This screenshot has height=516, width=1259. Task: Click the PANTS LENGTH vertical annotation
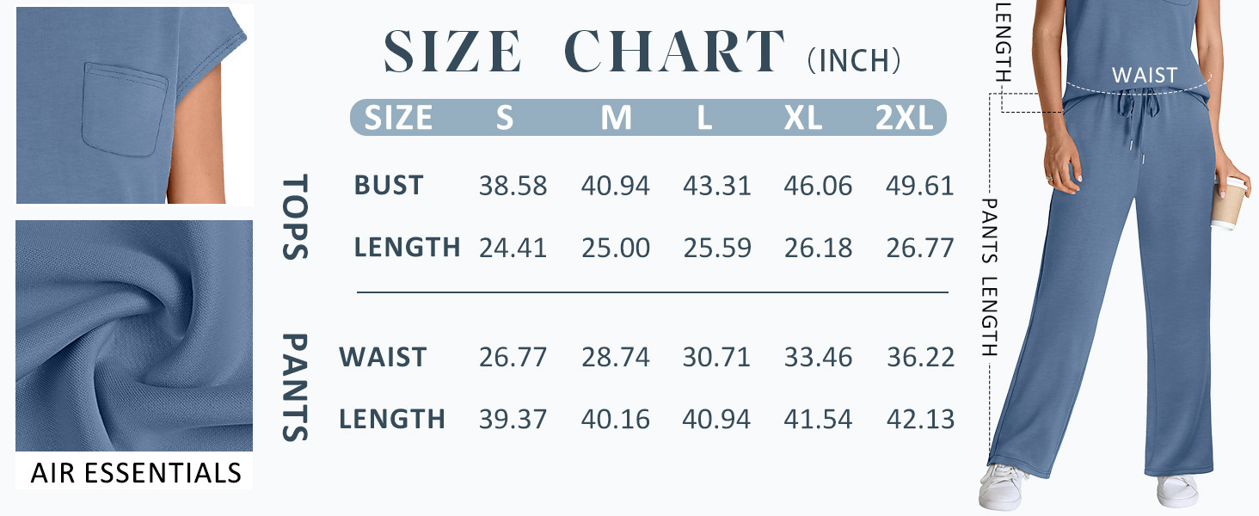990,278
